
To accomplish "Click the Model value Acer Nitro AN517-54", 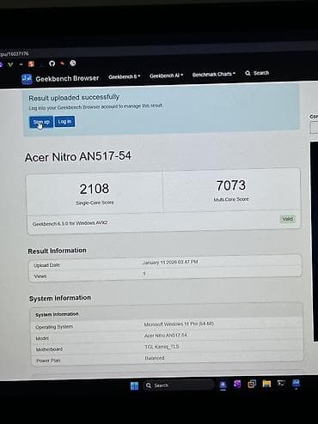I will (165, 336).
